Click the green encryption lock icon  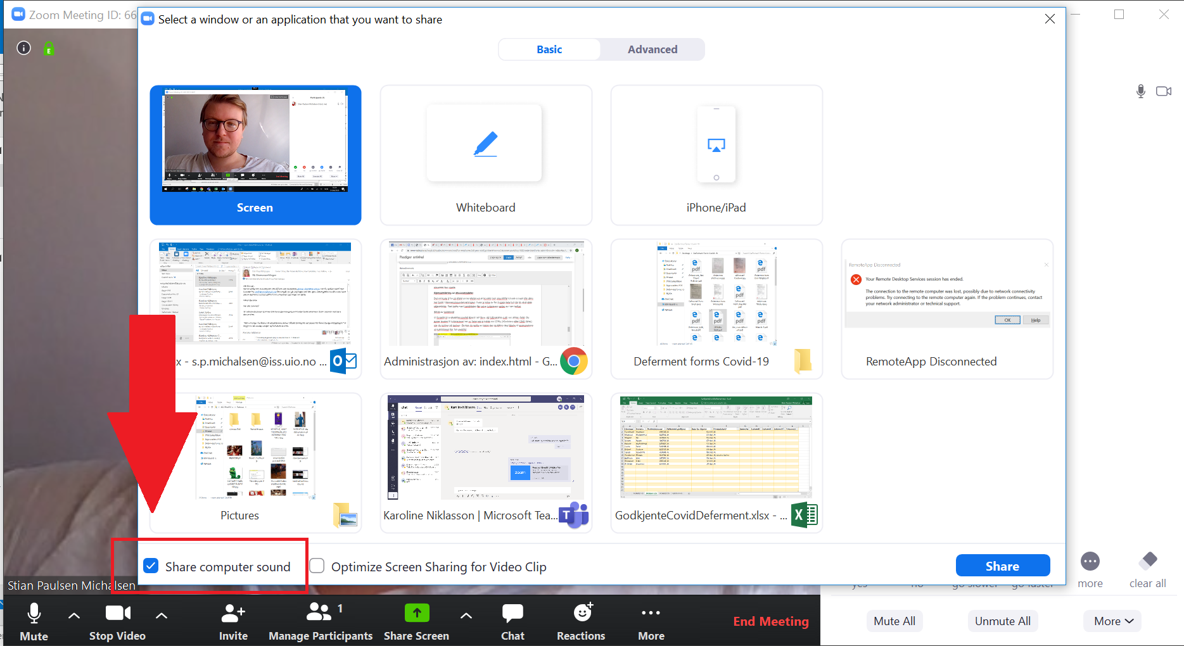coord(49,48)
